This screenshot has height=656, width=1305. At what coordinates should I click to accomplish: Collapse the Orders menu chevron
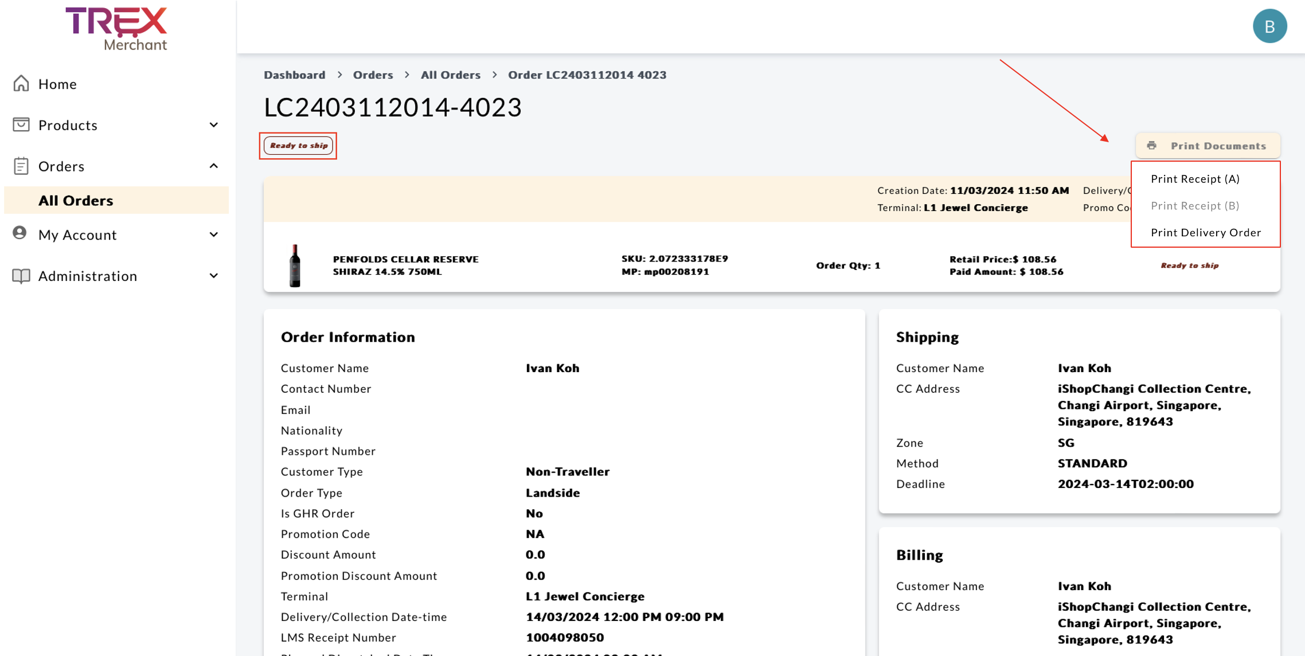[214, 166]
